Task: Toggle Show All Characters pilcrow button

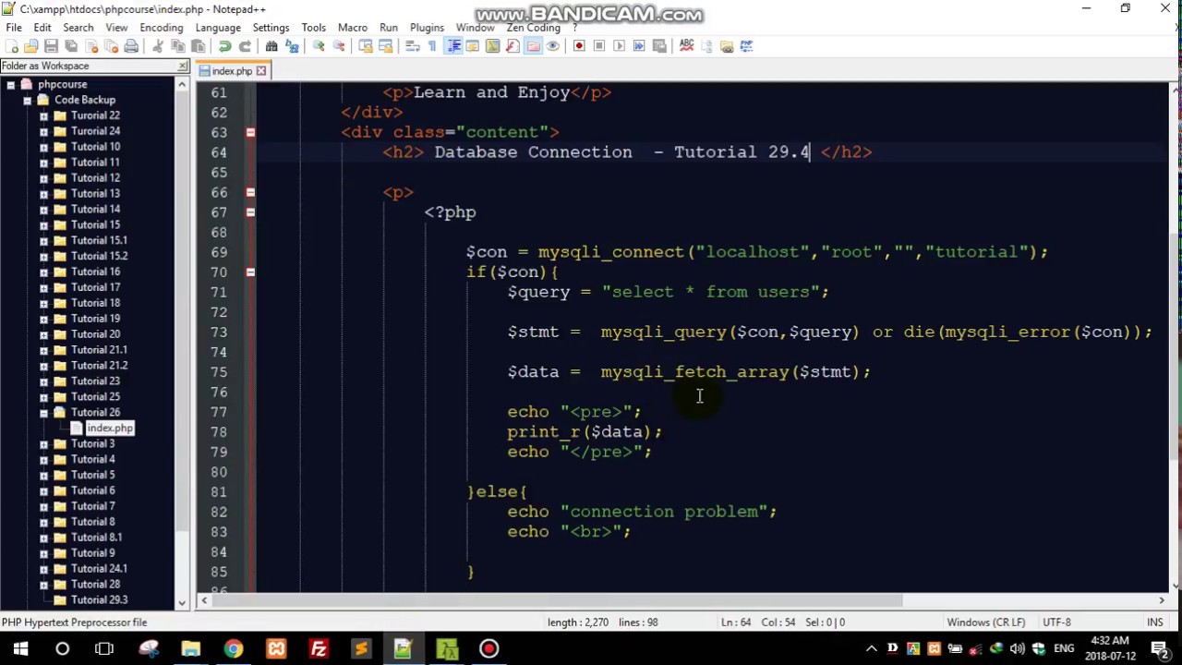Action: click(x=432, y=46)
